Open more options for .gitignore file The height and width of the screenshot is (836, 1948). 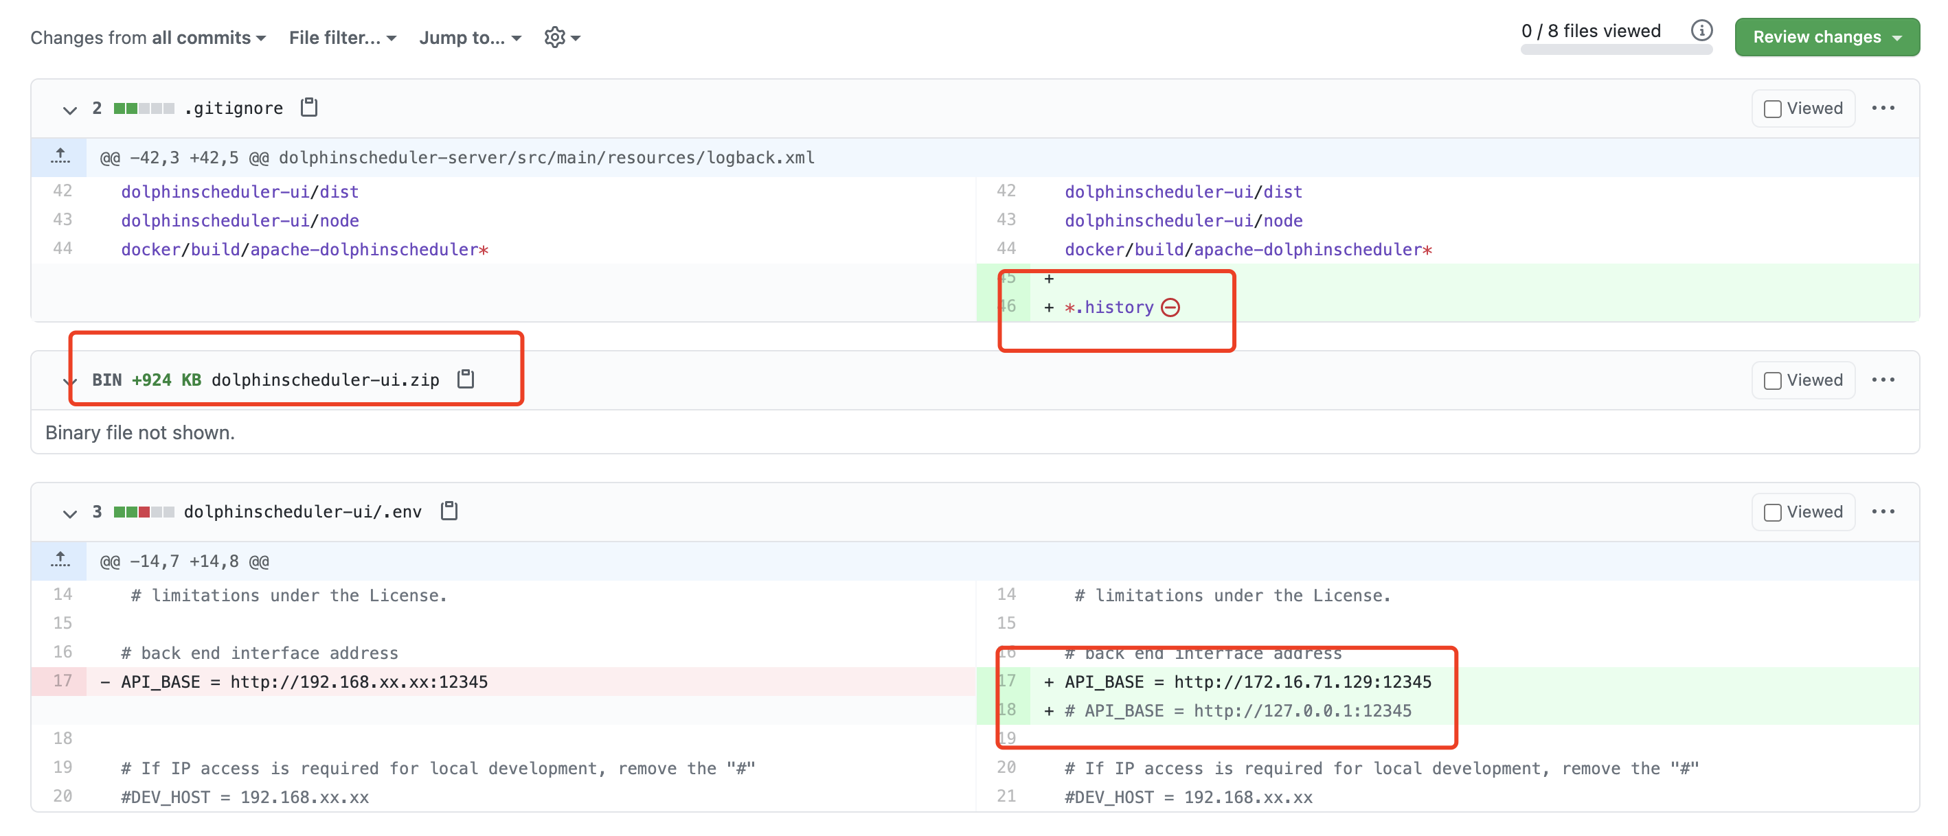[x=1882, y=108]
